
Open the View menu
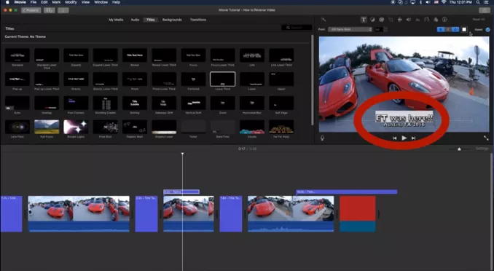pyautogui.click(x=86, y=2)
